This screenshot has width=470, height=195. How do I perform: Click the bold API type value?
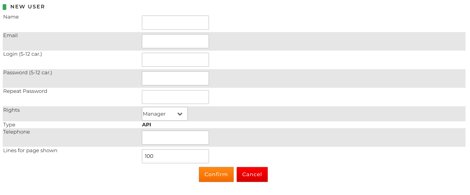coord(146,125)
